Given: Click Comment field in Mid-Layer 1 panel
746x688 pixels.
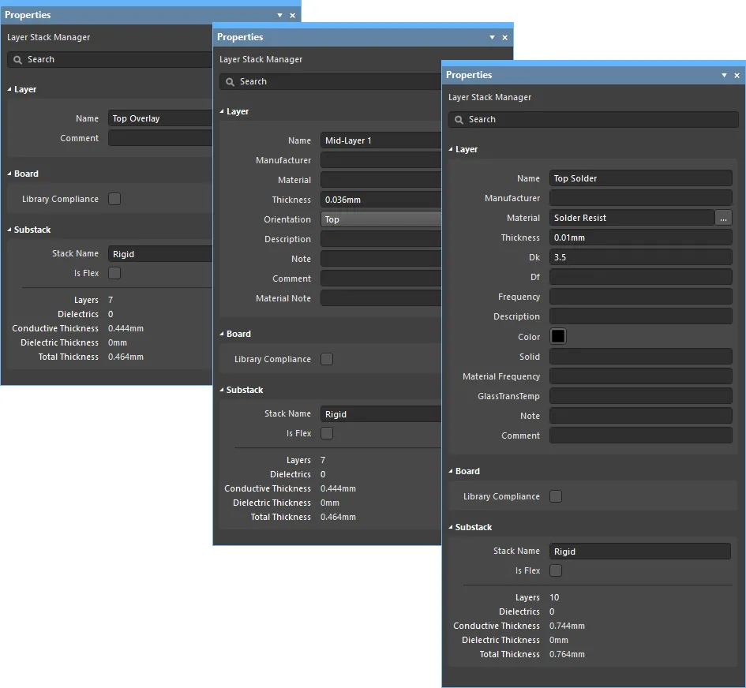Looking at the screenshot, I should click(x=381, y=279).
